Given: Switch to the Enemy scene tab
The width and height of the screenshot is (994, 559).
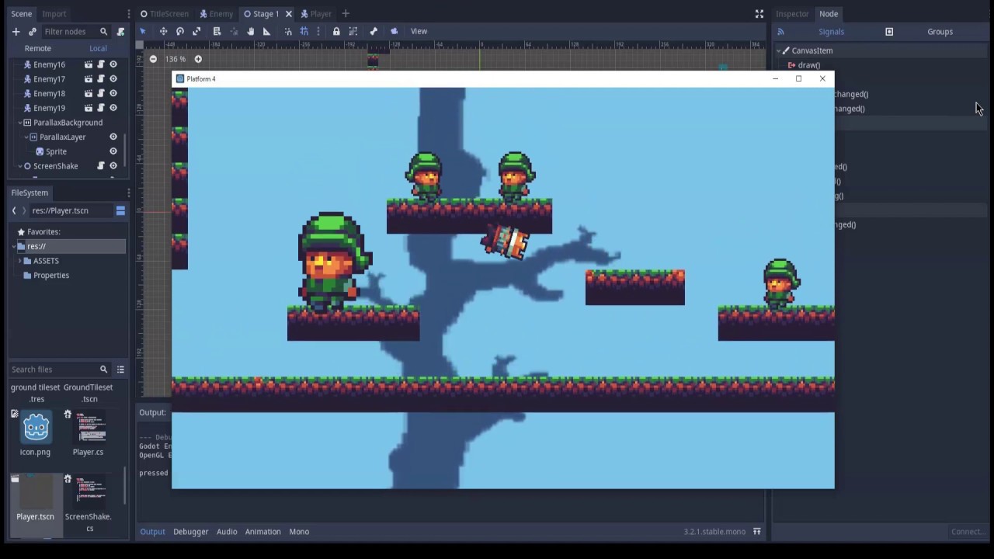Looking at the screenshot, I should pos(216,14).
